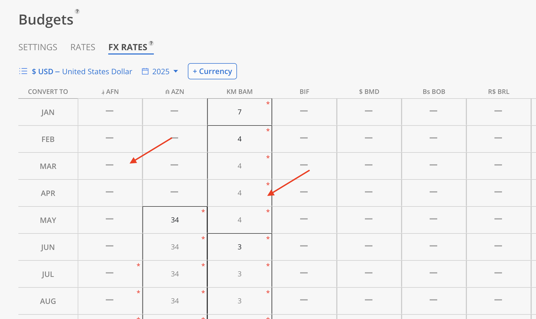Viewport: 536px width, 319px height.
Task: Click the empty MAR BIF rate cell
Action: pyautogui.click(x=304, y=165)
